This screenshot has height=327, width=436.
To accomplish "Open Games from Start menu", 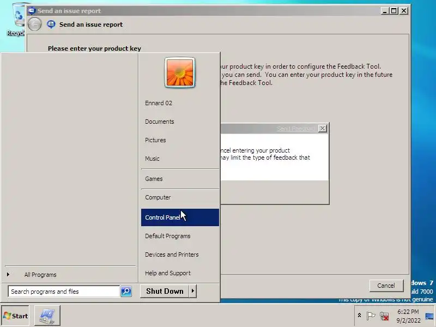I will tap(180, 179).
